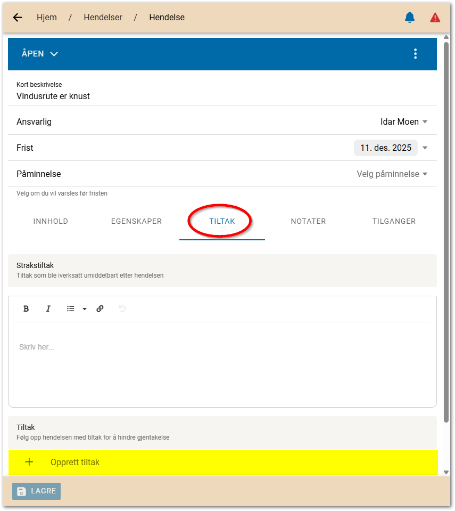Click the red warning triangle icon
The width and height of the screenshot is (455, 511).
[435, 18]
